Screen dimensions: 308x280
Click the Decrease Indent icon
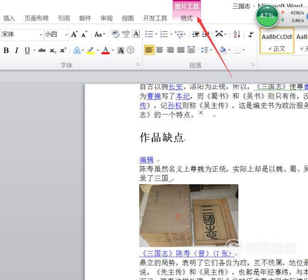(x=195, y=34)
